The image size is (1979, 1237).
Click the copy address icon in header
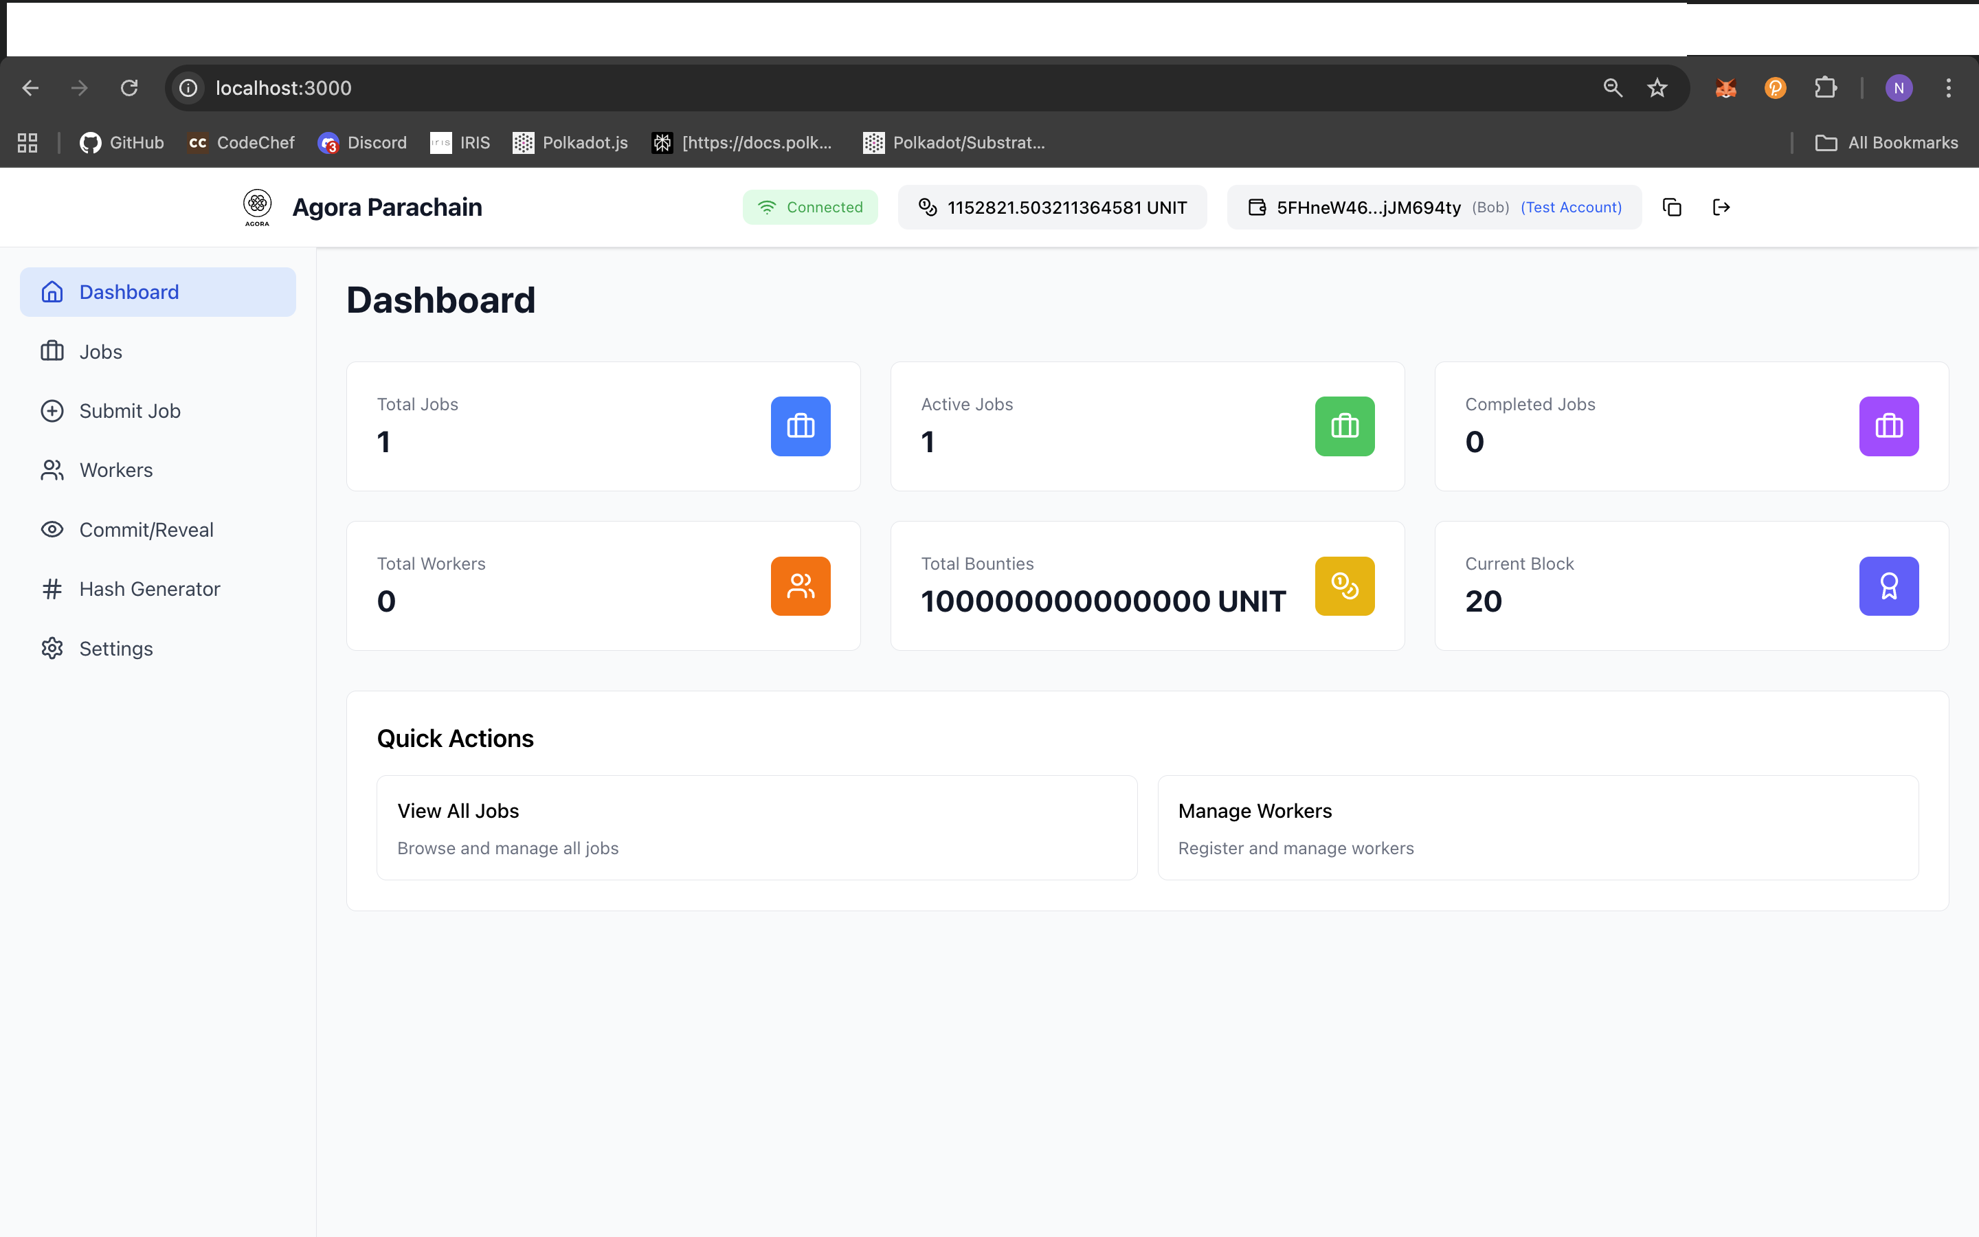[1672, 207]
